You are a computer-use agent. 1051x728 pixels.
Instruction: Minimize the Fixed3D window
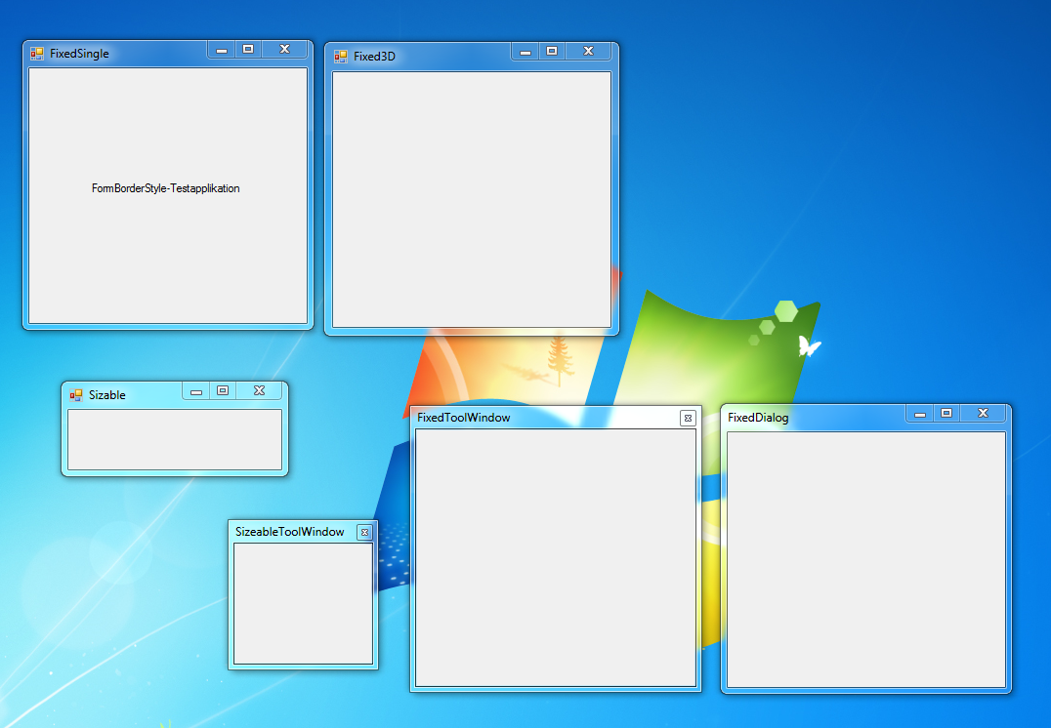coord(525,52)
